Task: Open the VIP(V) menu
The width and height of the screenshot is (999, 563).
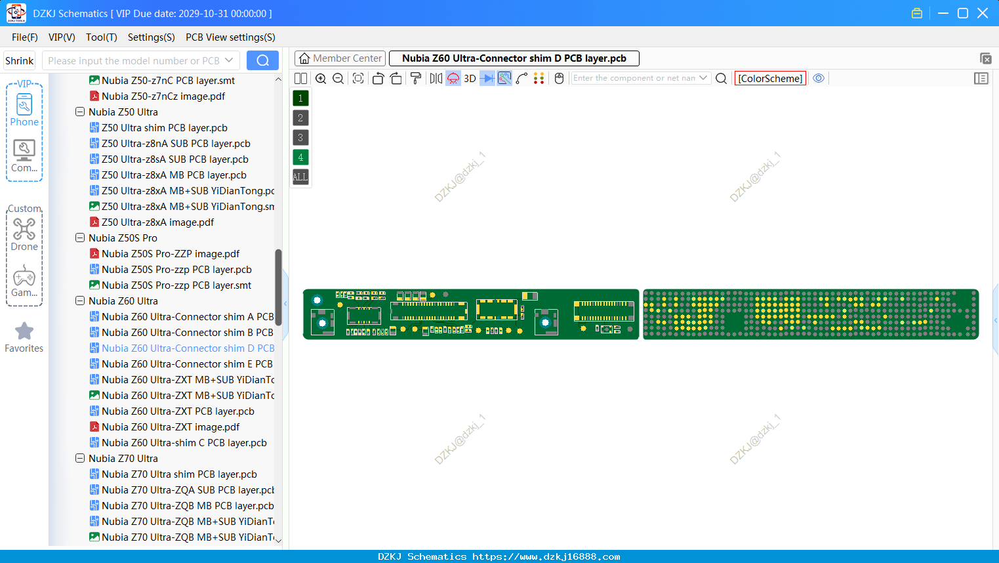Action: point(62,37)
